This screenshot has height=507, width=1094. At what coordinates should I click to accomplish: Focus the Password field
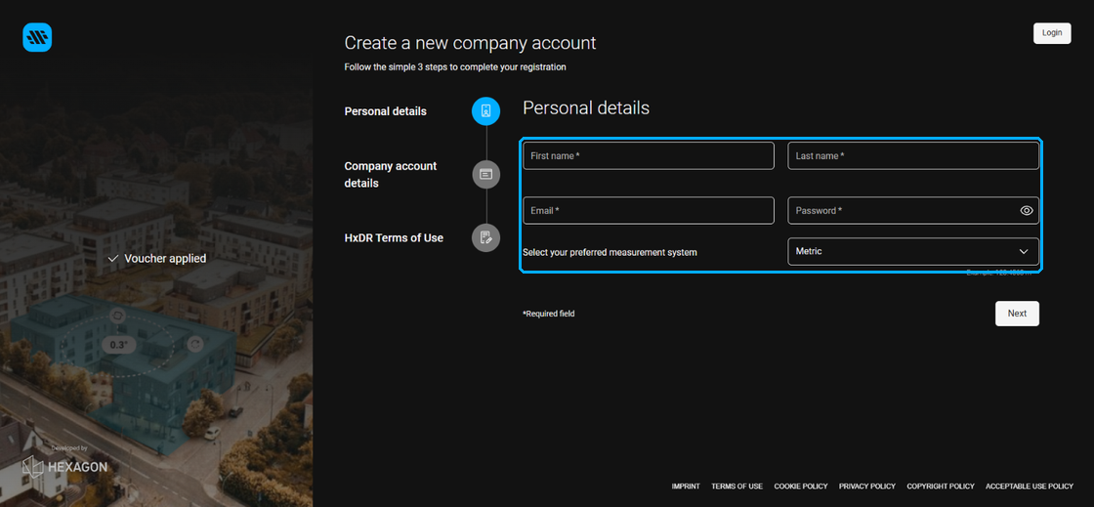coord(913,211)
